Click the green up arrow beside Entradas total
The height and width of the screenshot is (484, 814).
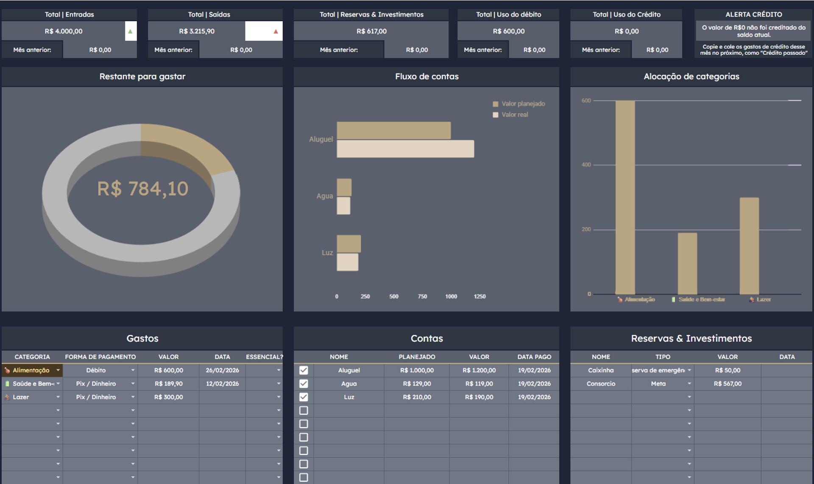(x=130, y=31)
